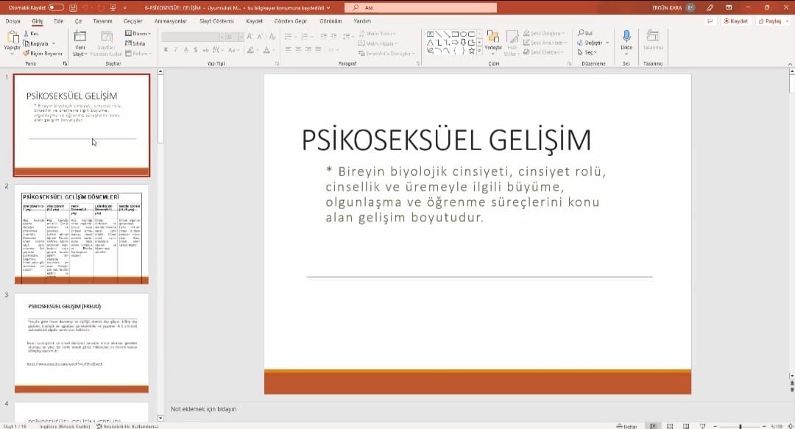Open the text highlight color pen
The width and height of the screenshot is (795, 429).
coord(250,50)
